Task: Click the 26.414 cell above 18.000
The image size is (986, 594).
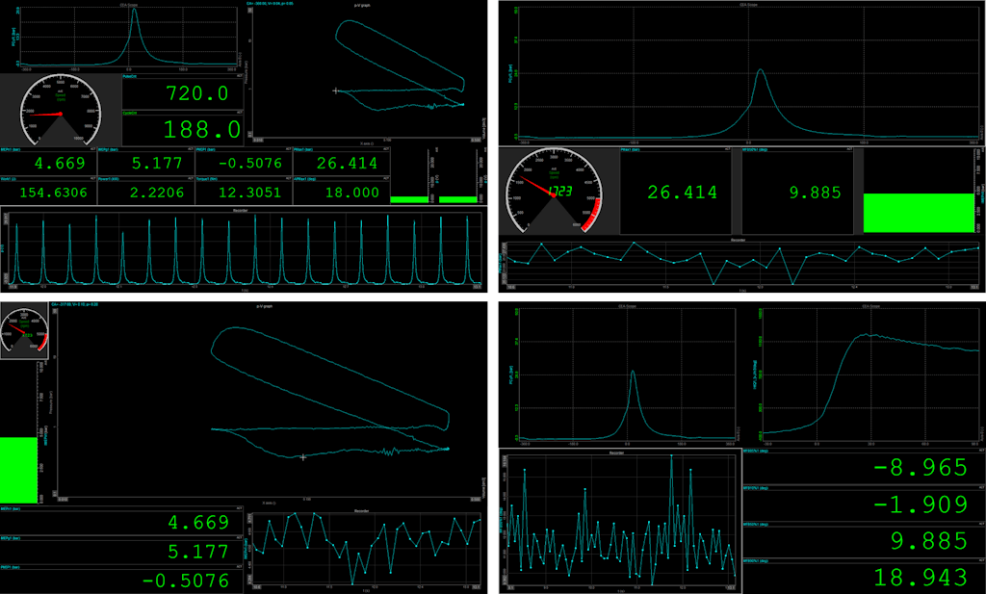Action: pos(341,162)
